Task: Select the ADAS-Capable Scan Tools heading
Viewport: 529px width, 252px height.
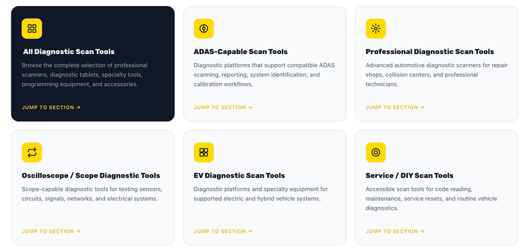Action: pos(241,52)
